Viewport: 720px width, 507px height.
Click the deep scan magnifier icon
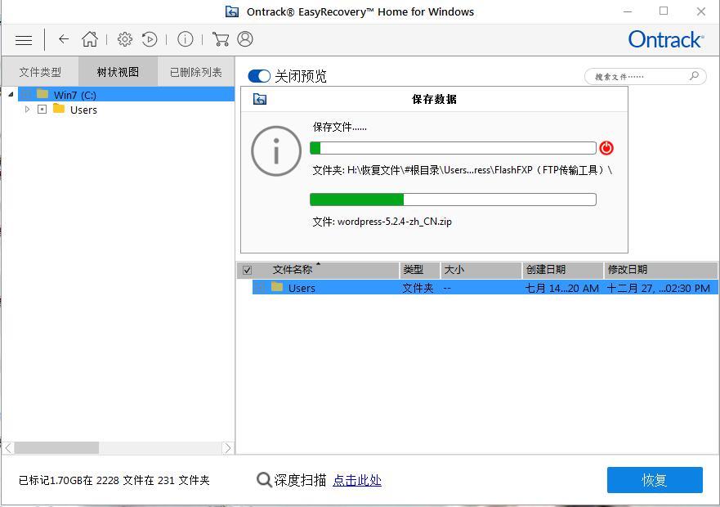pos(264,480)
